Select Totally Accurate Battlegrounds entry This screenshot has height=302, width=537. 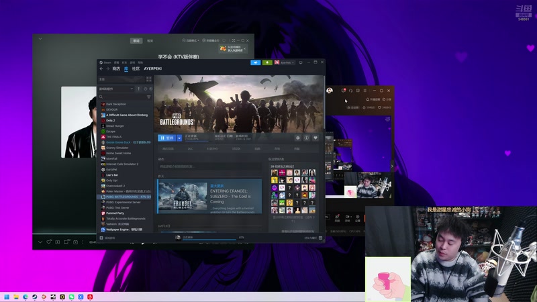(126, 219)
